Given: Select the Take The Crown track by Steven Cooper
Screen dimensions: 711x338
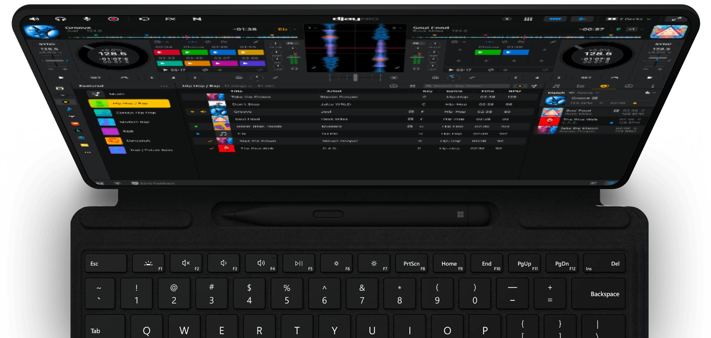Looking at the screenshot, I should click(x=360, y=97).
